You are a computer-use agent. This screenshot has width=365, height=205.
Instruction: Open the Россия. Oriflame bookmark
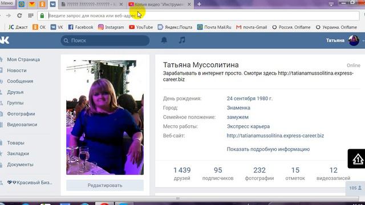[x=291, y=27]
